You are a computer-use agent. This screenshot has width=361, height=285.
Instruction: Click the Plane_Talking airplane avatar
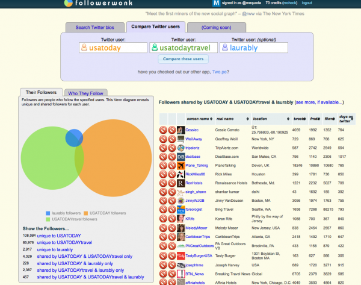180,165
